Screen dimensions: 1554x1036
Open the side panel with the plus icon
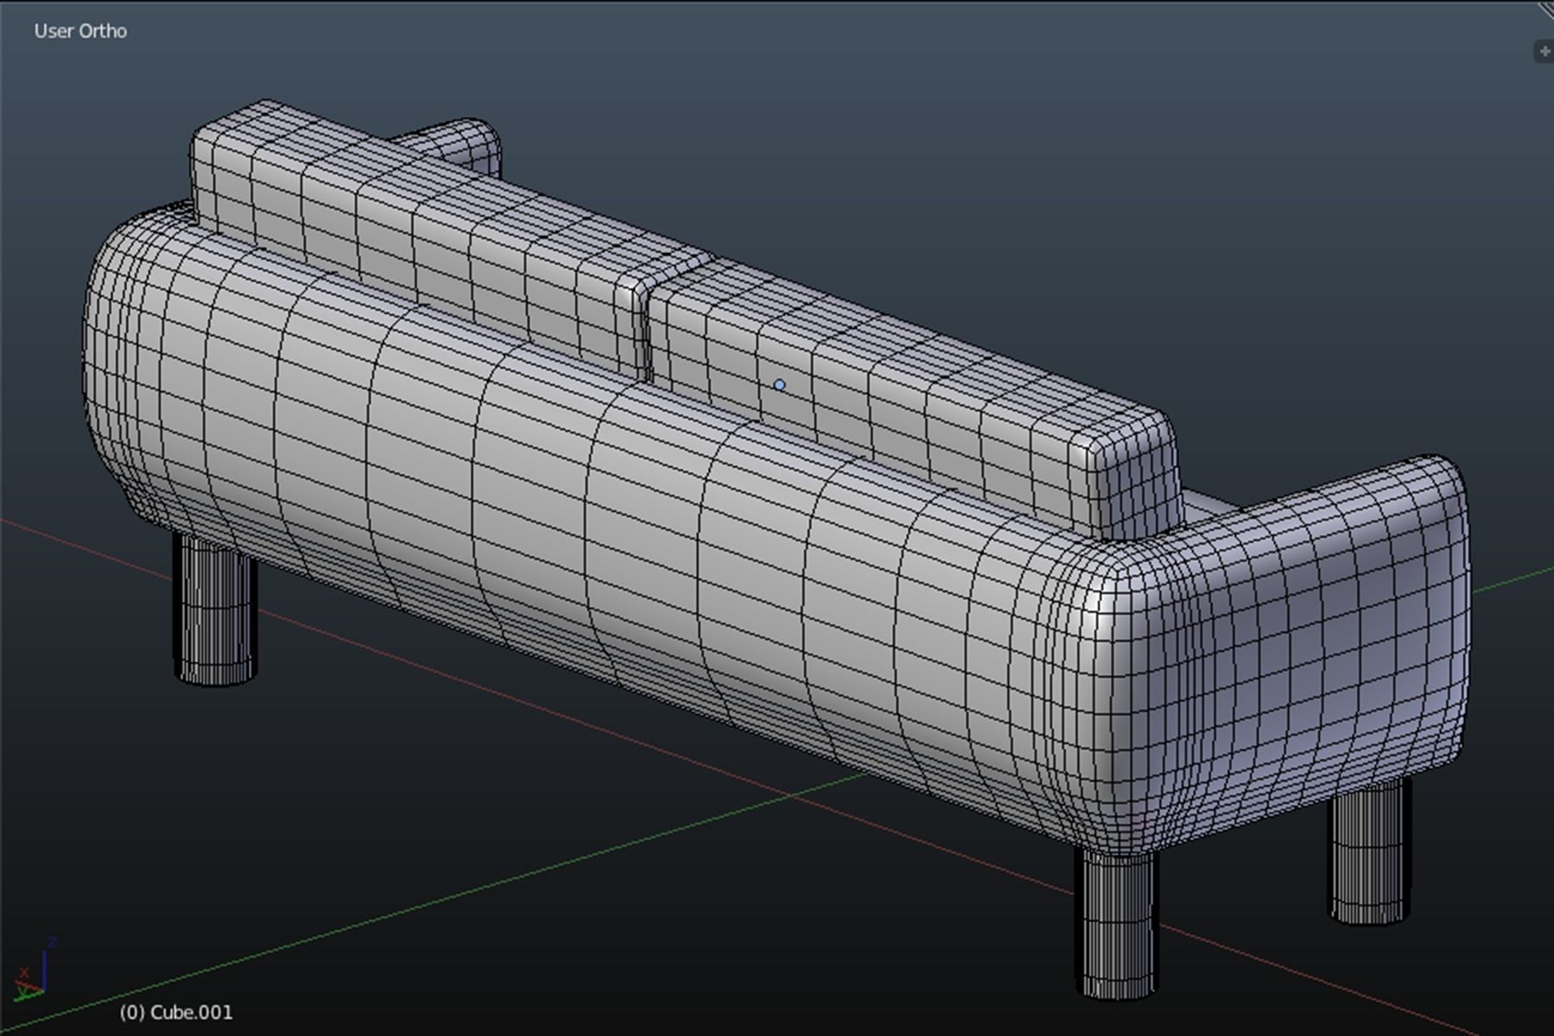(x=1544, y=52)
